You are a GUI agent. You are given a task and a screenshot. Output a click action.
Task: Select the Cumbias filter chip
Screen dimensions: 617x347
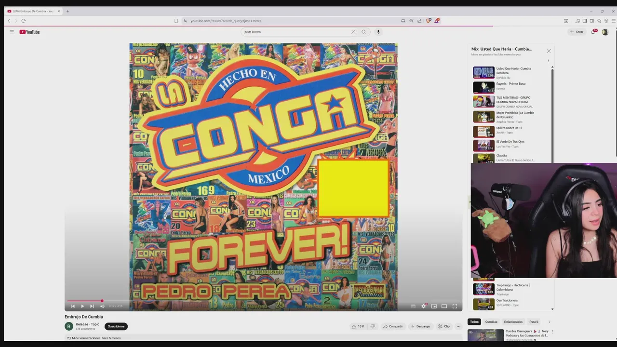coord(491,322)
